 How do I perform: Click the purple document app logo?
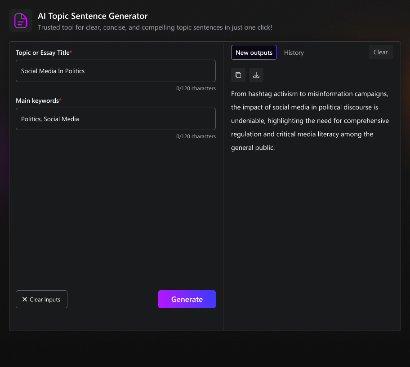(21, 21)
